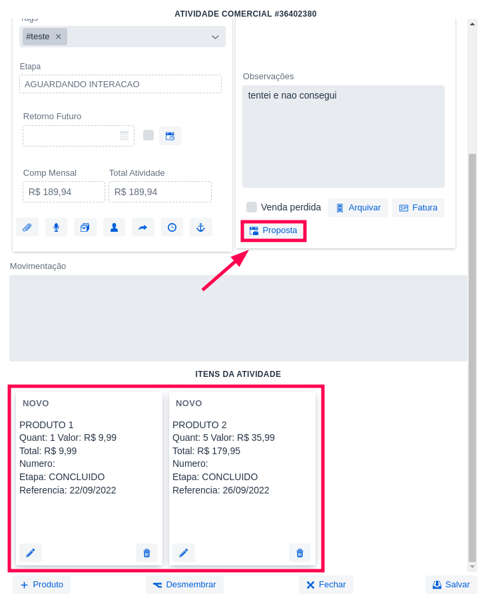Screen dimensions: 494x600
Task: Delete PRODUTO 2 with trash icon
Action: coord(300,553)
